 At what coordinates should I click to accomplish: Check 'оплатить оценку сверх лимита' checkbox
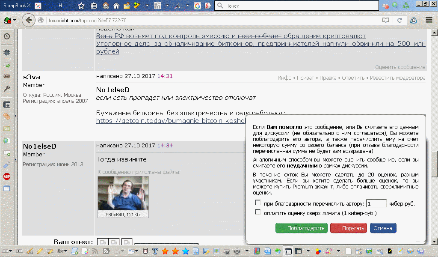[x=257, y=212]
